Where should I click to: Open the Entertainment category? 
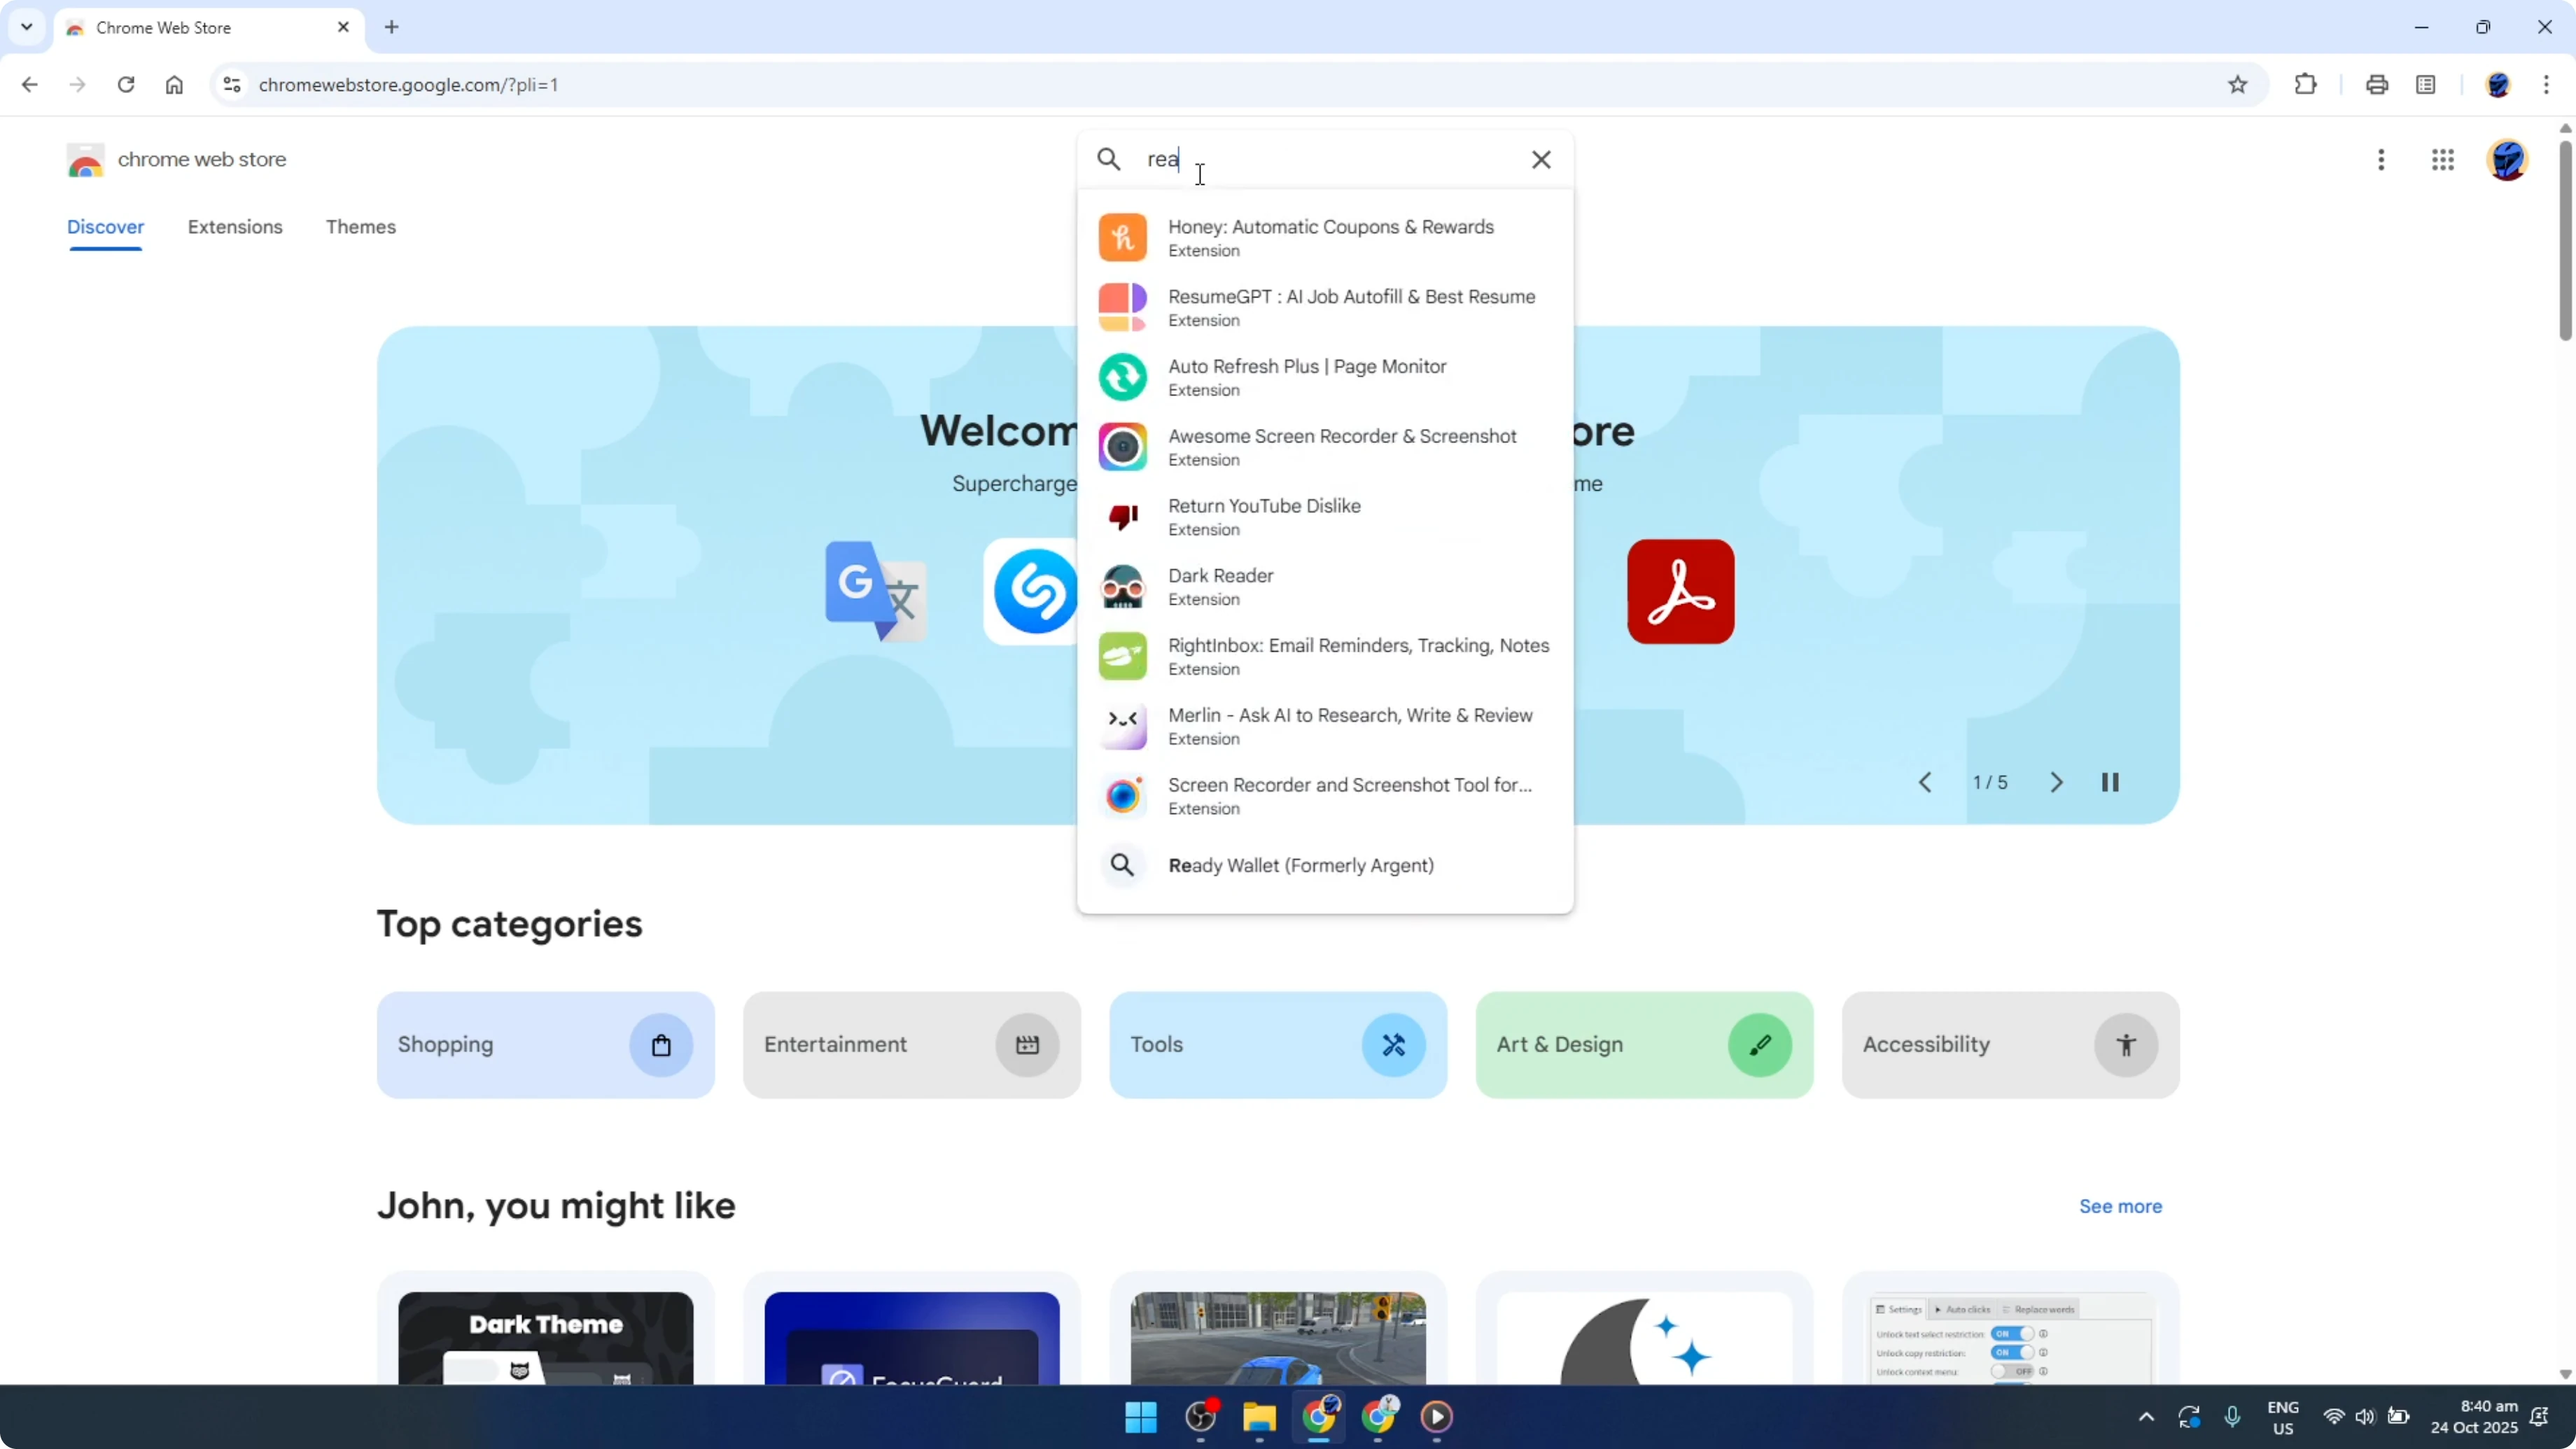tap(911, 1044)
